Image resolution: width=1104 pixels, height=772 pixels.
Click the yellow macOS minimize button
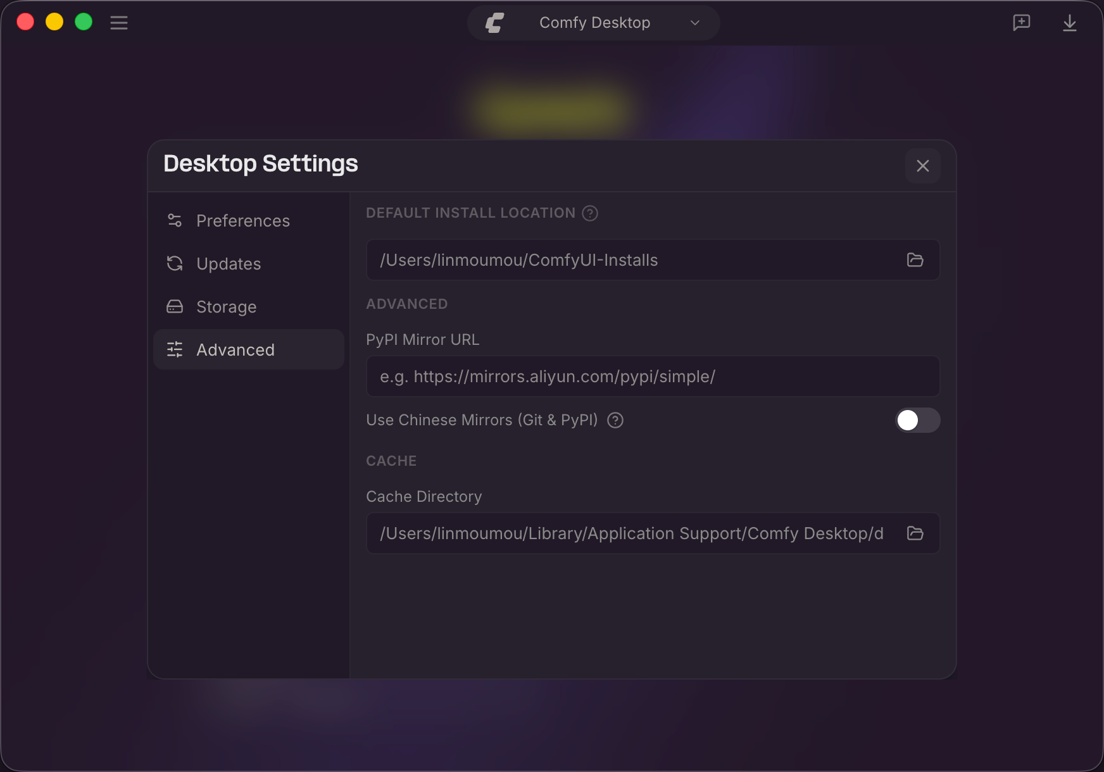[54, 22]
